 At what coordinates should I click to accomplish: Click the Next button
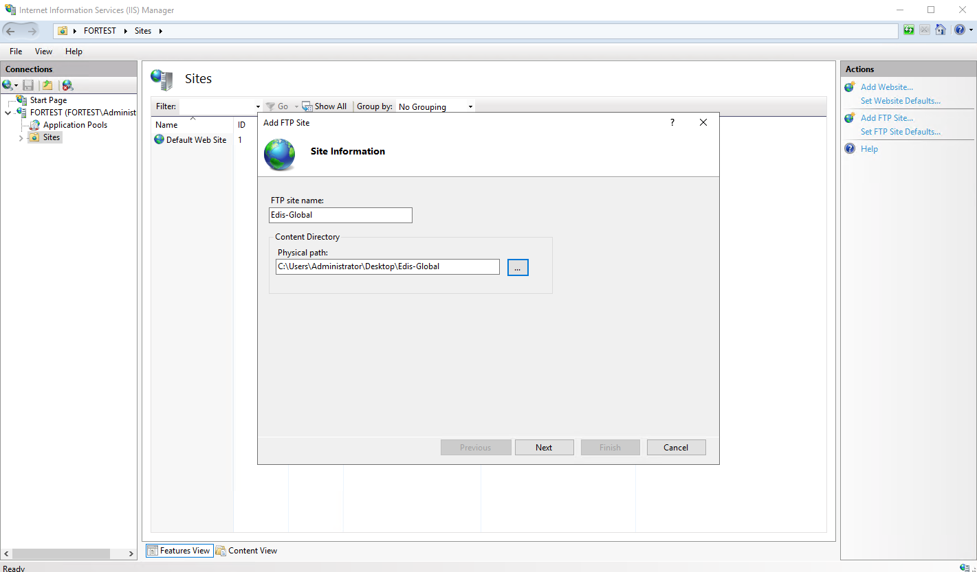[544, 447]
